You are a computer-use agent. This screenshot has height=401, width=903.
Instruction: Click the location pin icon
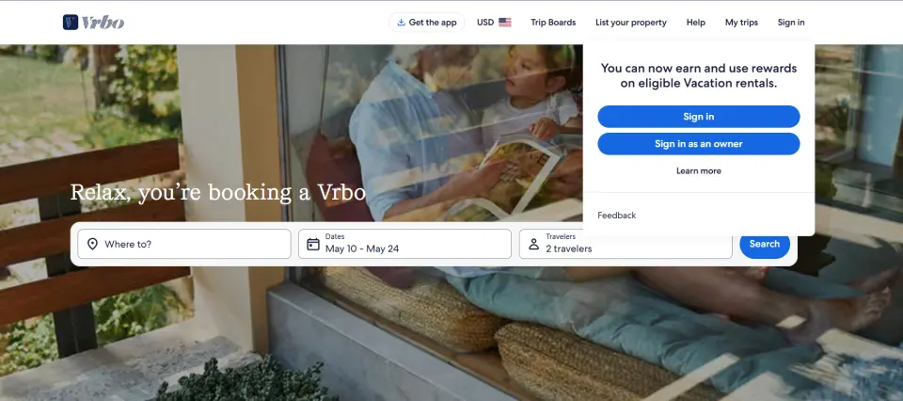coord(92,245)
